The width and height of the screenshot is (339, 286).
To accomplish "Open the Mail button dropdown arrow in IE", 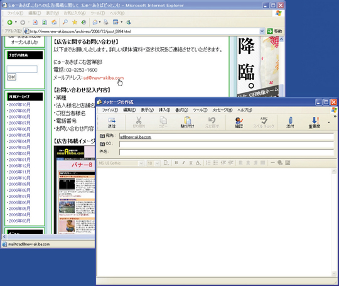I will 100,22.
